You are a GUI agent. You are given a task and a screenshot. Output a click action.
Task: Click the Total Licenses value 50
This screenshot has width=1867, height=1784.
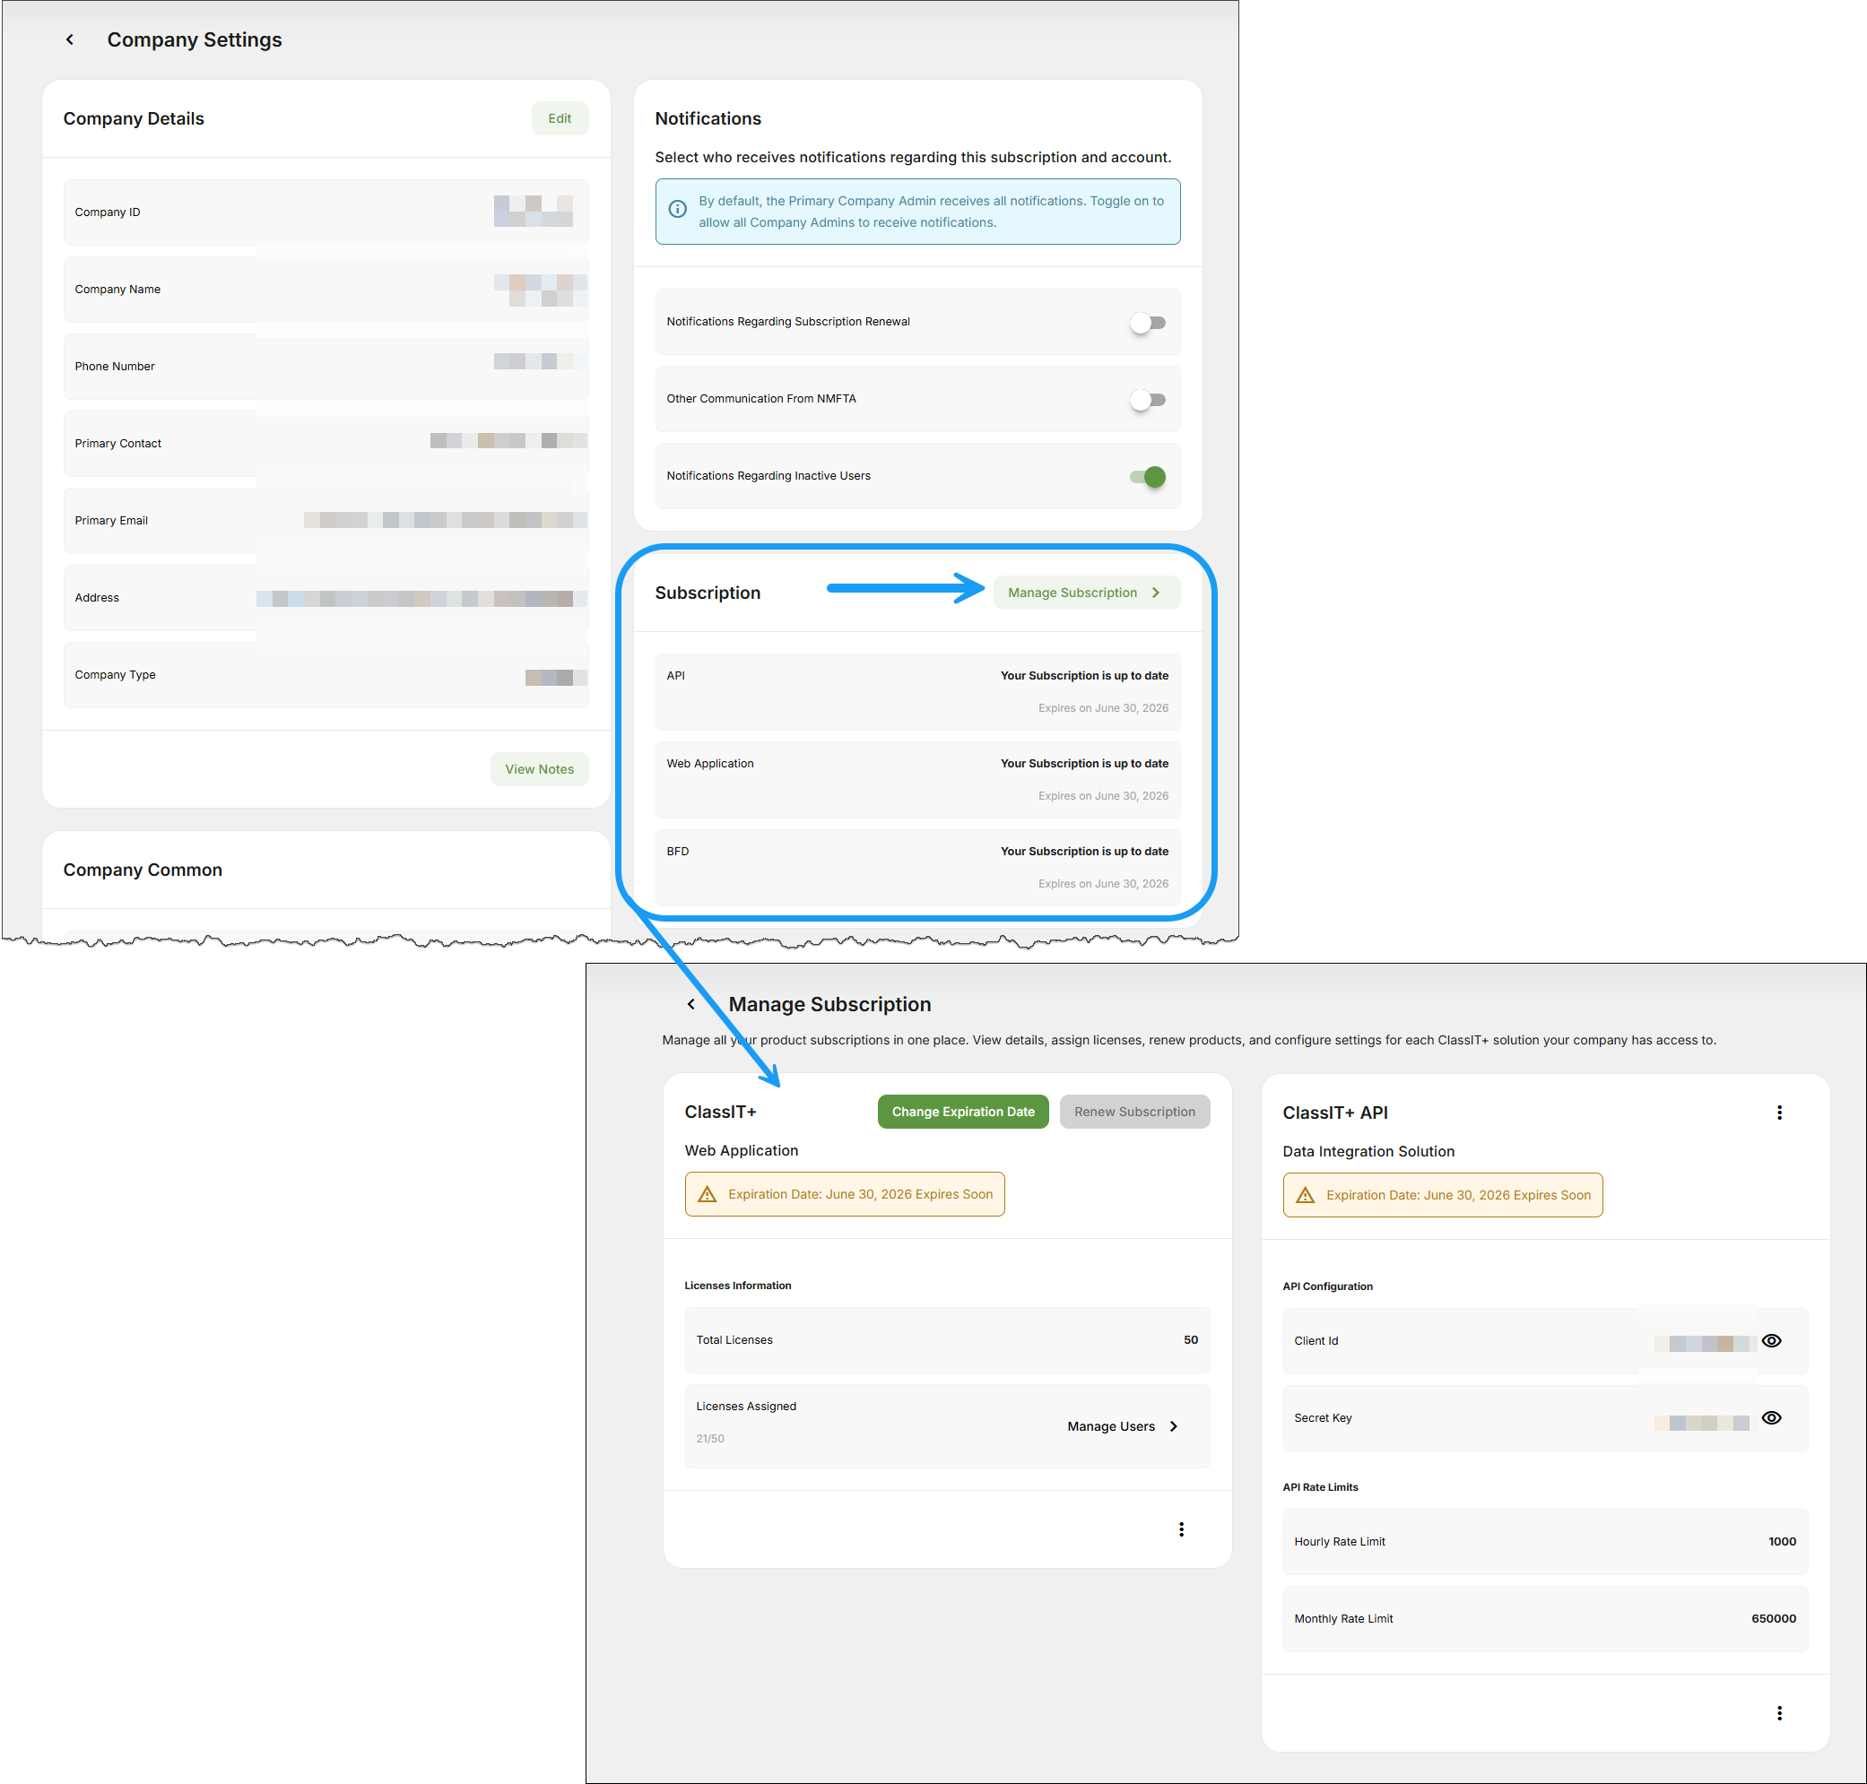[x=1190, y=1340]
